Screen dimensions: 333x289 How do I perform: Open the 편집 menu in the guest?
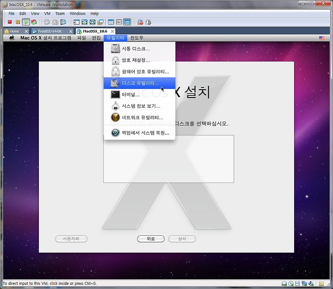tap(96, 38)
